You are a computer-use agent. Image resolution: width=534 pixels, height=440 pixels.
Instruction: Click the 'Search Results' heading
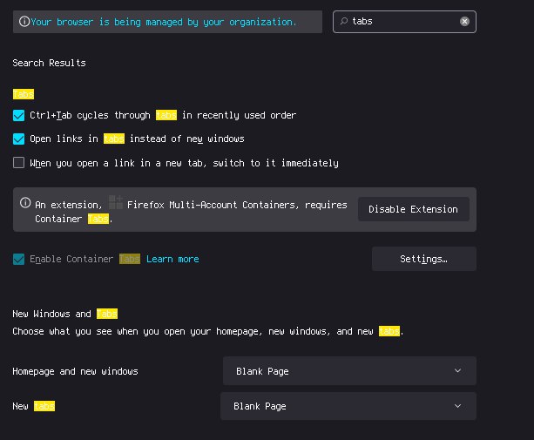click(49, 63)
